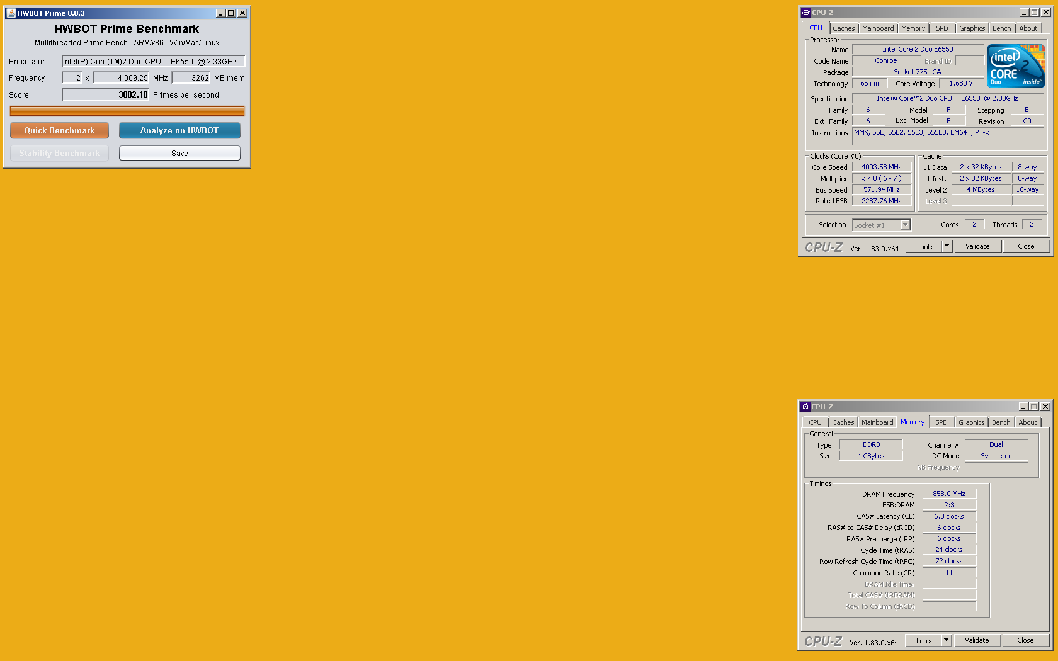Switch to Memory tab in top CPU-Z

pos(913,28)
